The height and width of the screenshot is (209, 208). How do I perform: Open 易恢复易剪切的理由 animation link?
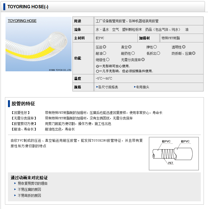33,184
